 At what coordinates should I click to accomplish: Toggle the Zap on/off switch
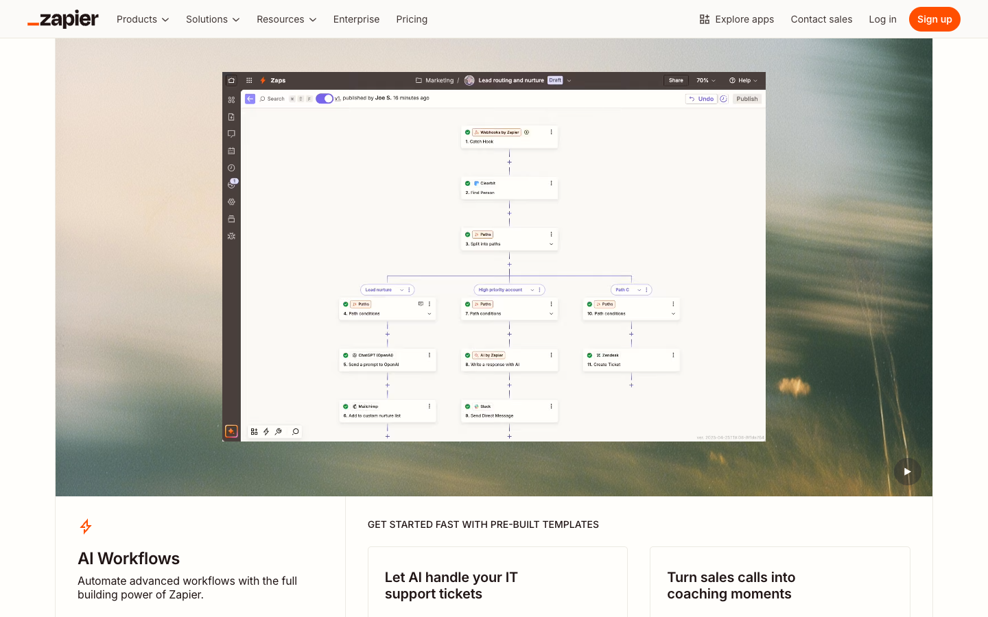pyautogui.click(x=325, y=99)
